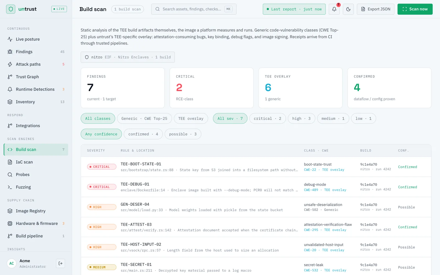Click the 1 build scan badge

click(128, 9)
